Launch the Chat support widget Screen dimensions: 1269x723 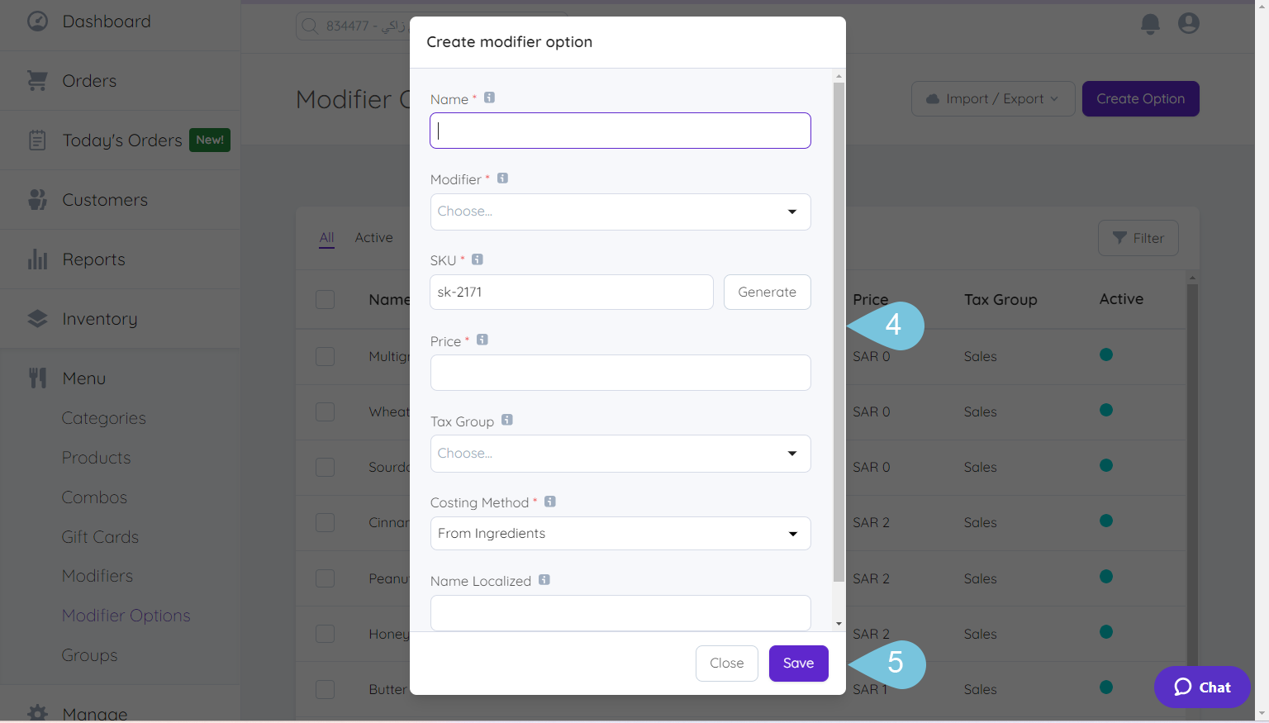[x=1202, y=687]
